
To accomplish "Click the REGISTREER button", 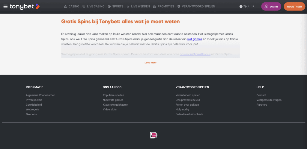I will point(294,7).
